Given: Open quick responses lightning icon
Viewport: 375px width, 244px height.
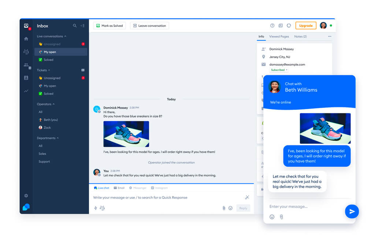Looking at the screenshot, I should (96, 208).
